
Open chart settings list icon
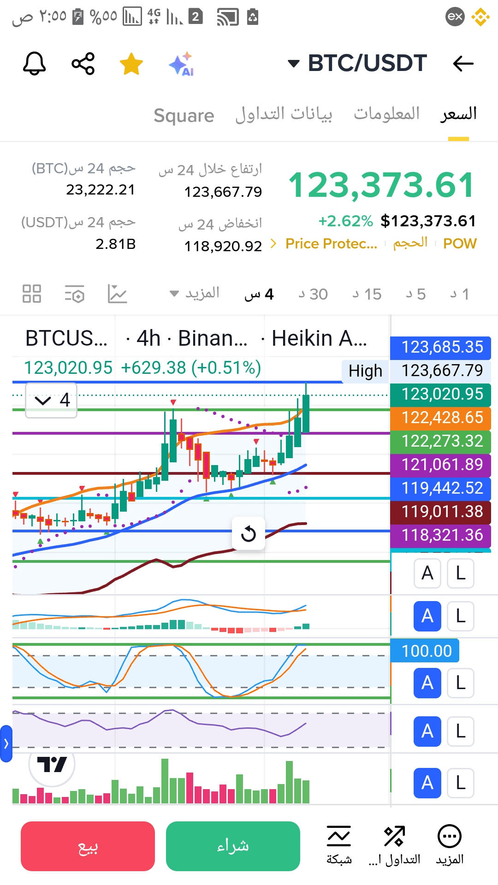75,294
